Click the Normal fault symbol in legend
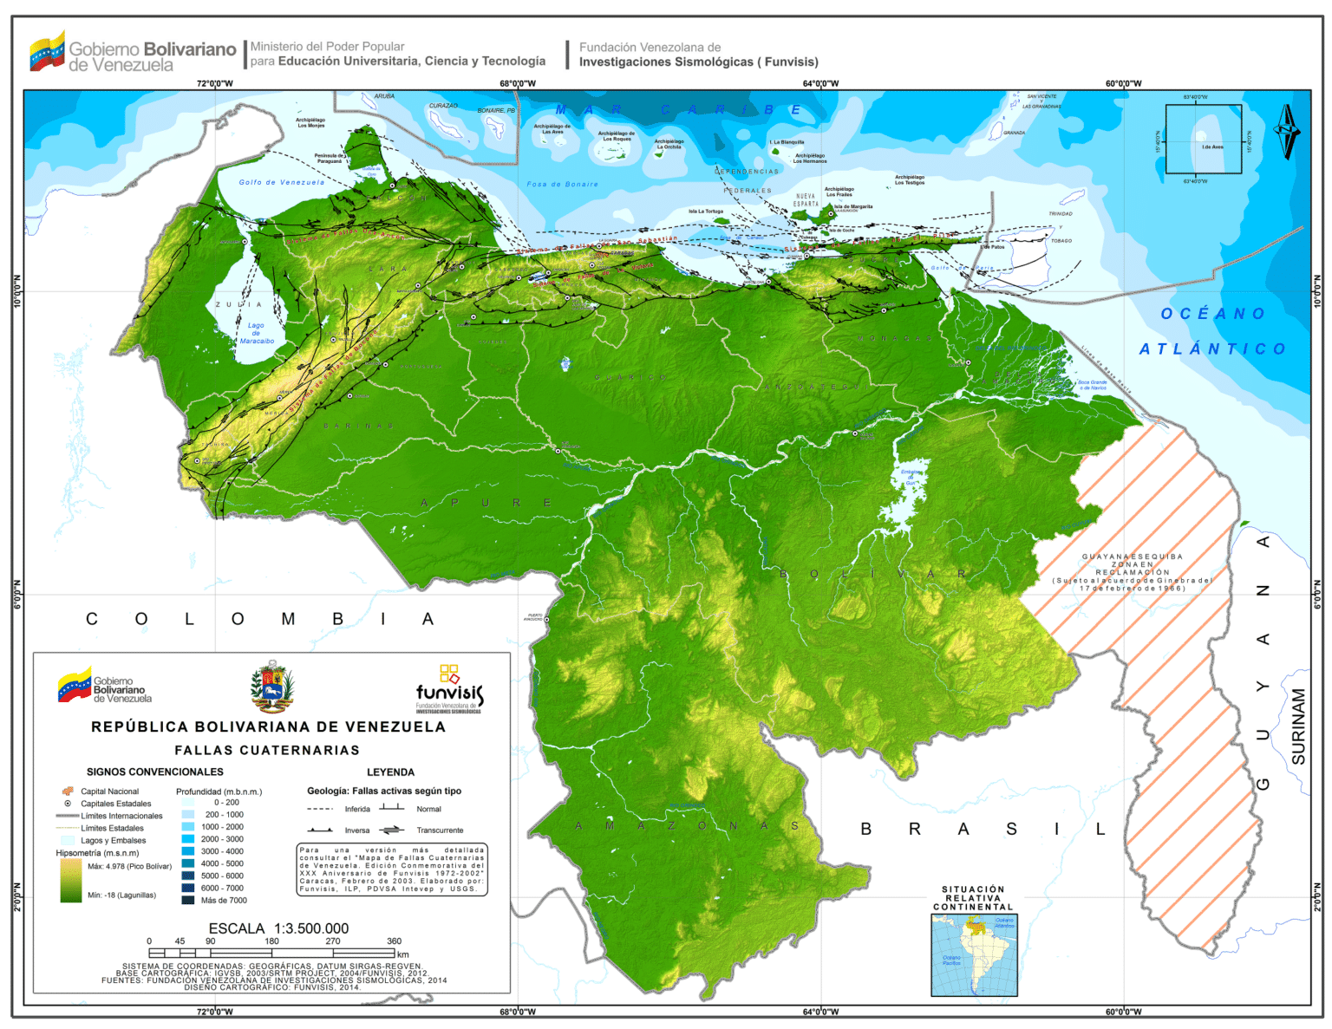The height and width of the screenshot is (1029, 1332). coord(392,807)
